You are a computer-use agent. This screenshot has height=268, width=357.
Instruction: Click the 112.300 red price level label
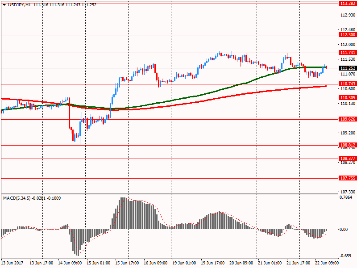[348, 35]
